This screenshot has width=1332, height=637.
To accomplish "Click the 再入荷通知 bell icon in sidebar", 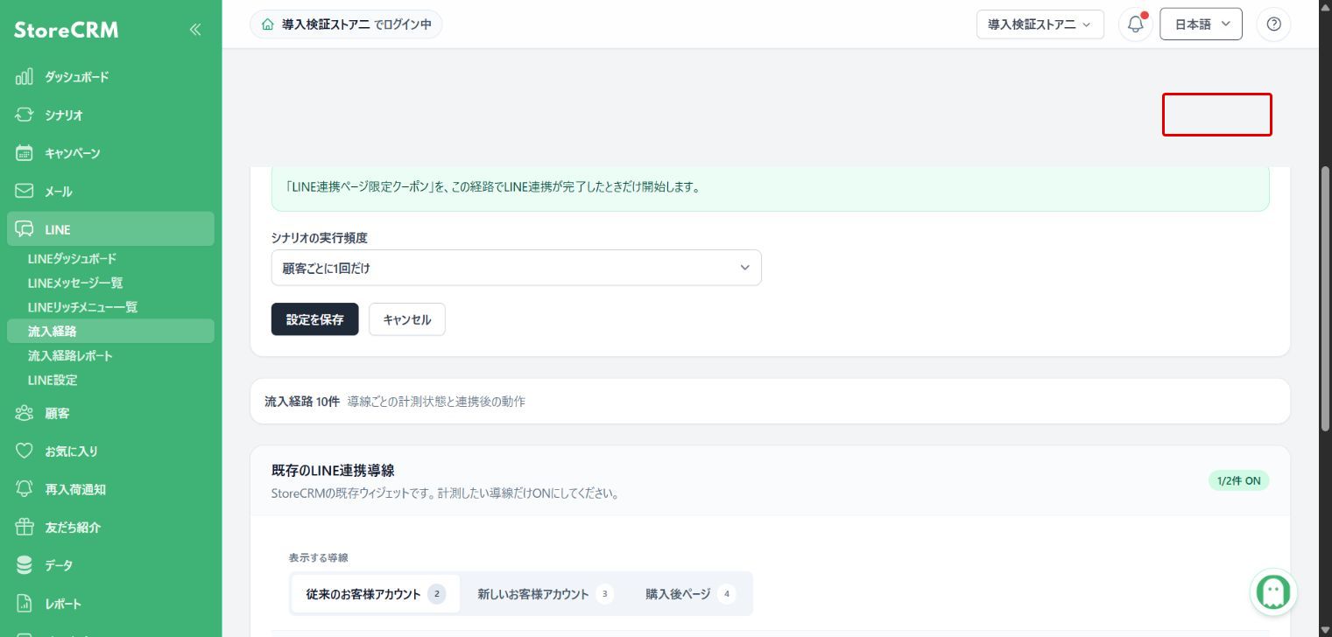I will (25, 489).
